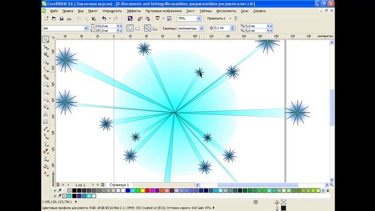This screenshot has height=211, width=375.
Task: Click the Search content icon
Action: click(x=130, y=18)
